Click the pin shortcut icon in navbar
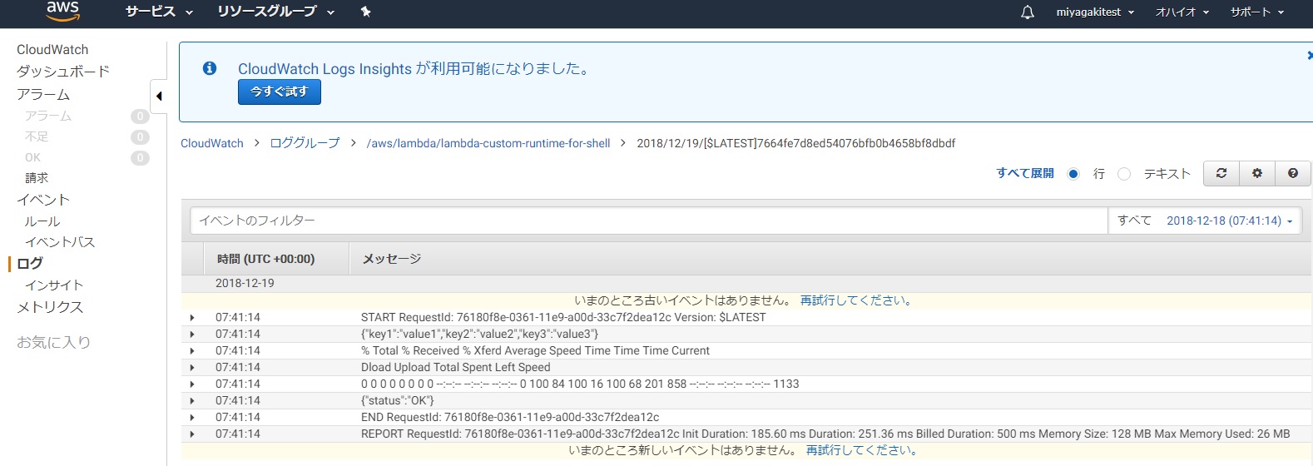 [365, 12]
